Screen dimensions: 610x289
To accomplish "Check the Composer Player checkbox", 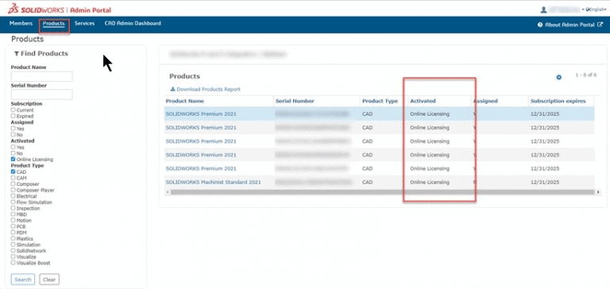I will [x=14, y=190].
